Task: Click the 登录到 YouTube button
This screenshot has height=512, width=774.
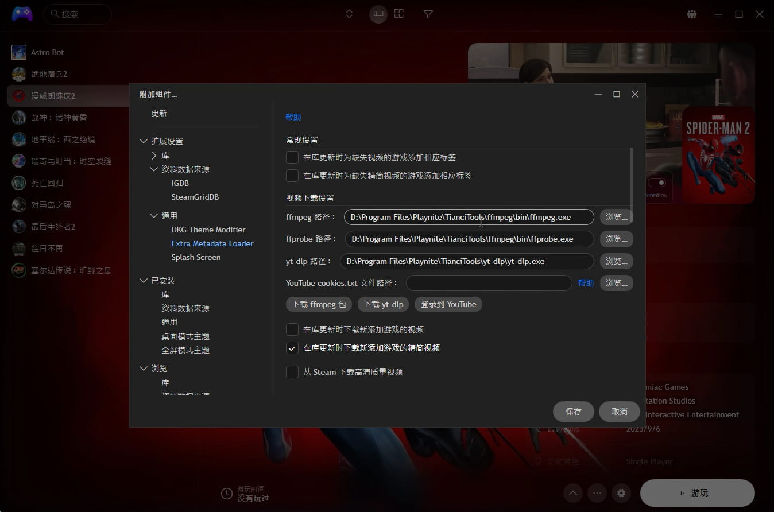Action: pyautogui.click(x=448, y=304)
